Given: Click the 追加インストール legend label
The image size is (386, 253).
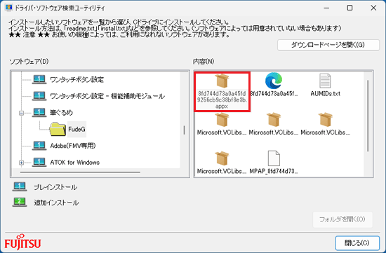Looking at the screenshot, I should point(56,203).
